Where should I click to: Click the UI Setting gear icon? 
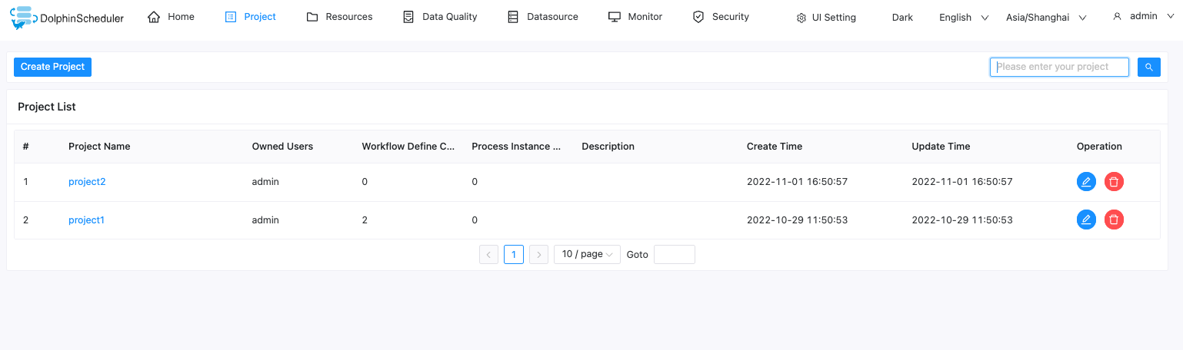coord(801,18)
